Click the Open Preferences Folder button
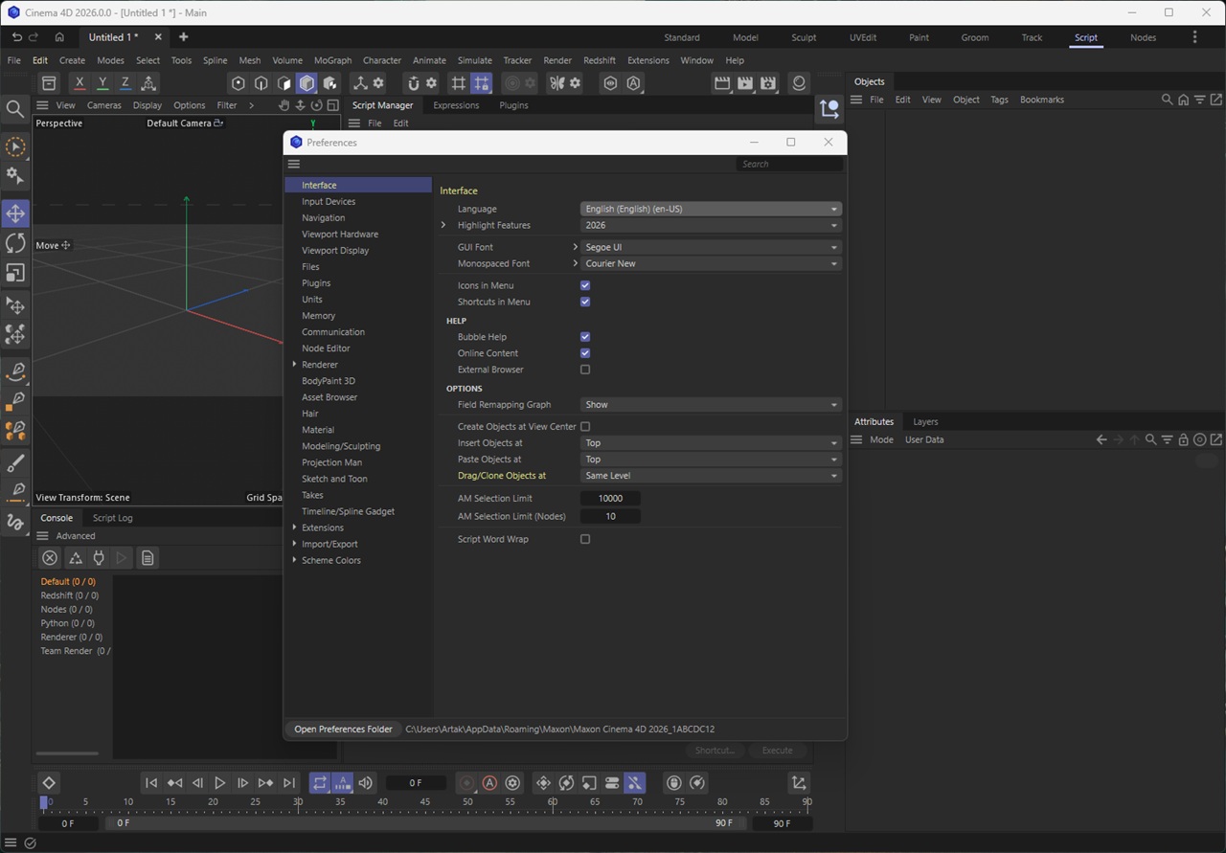The width and height of the screenshot is (1226, 853). click(343, 730)
